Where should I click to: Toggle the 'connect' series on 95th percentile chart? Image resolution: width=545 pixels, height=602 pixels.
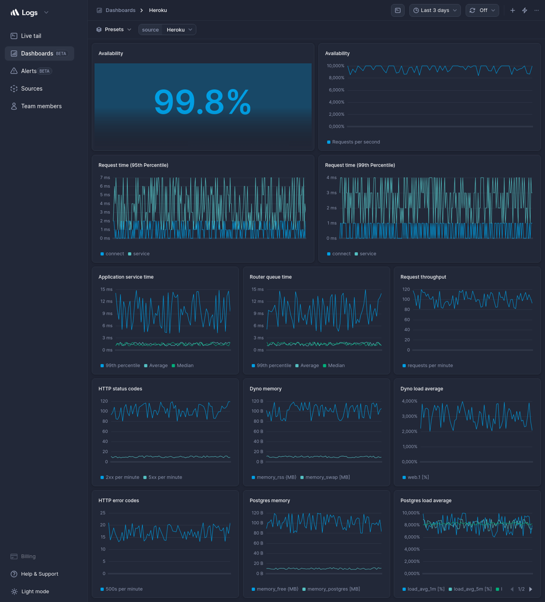click(x=112, y=253)
